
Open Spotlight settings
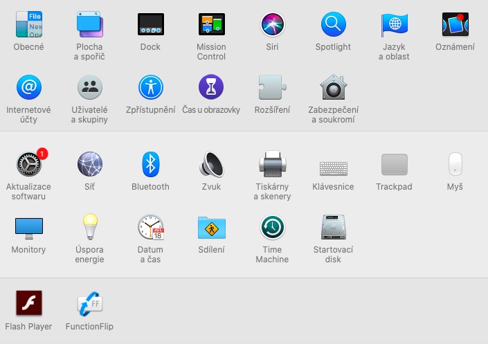point(334,25)
